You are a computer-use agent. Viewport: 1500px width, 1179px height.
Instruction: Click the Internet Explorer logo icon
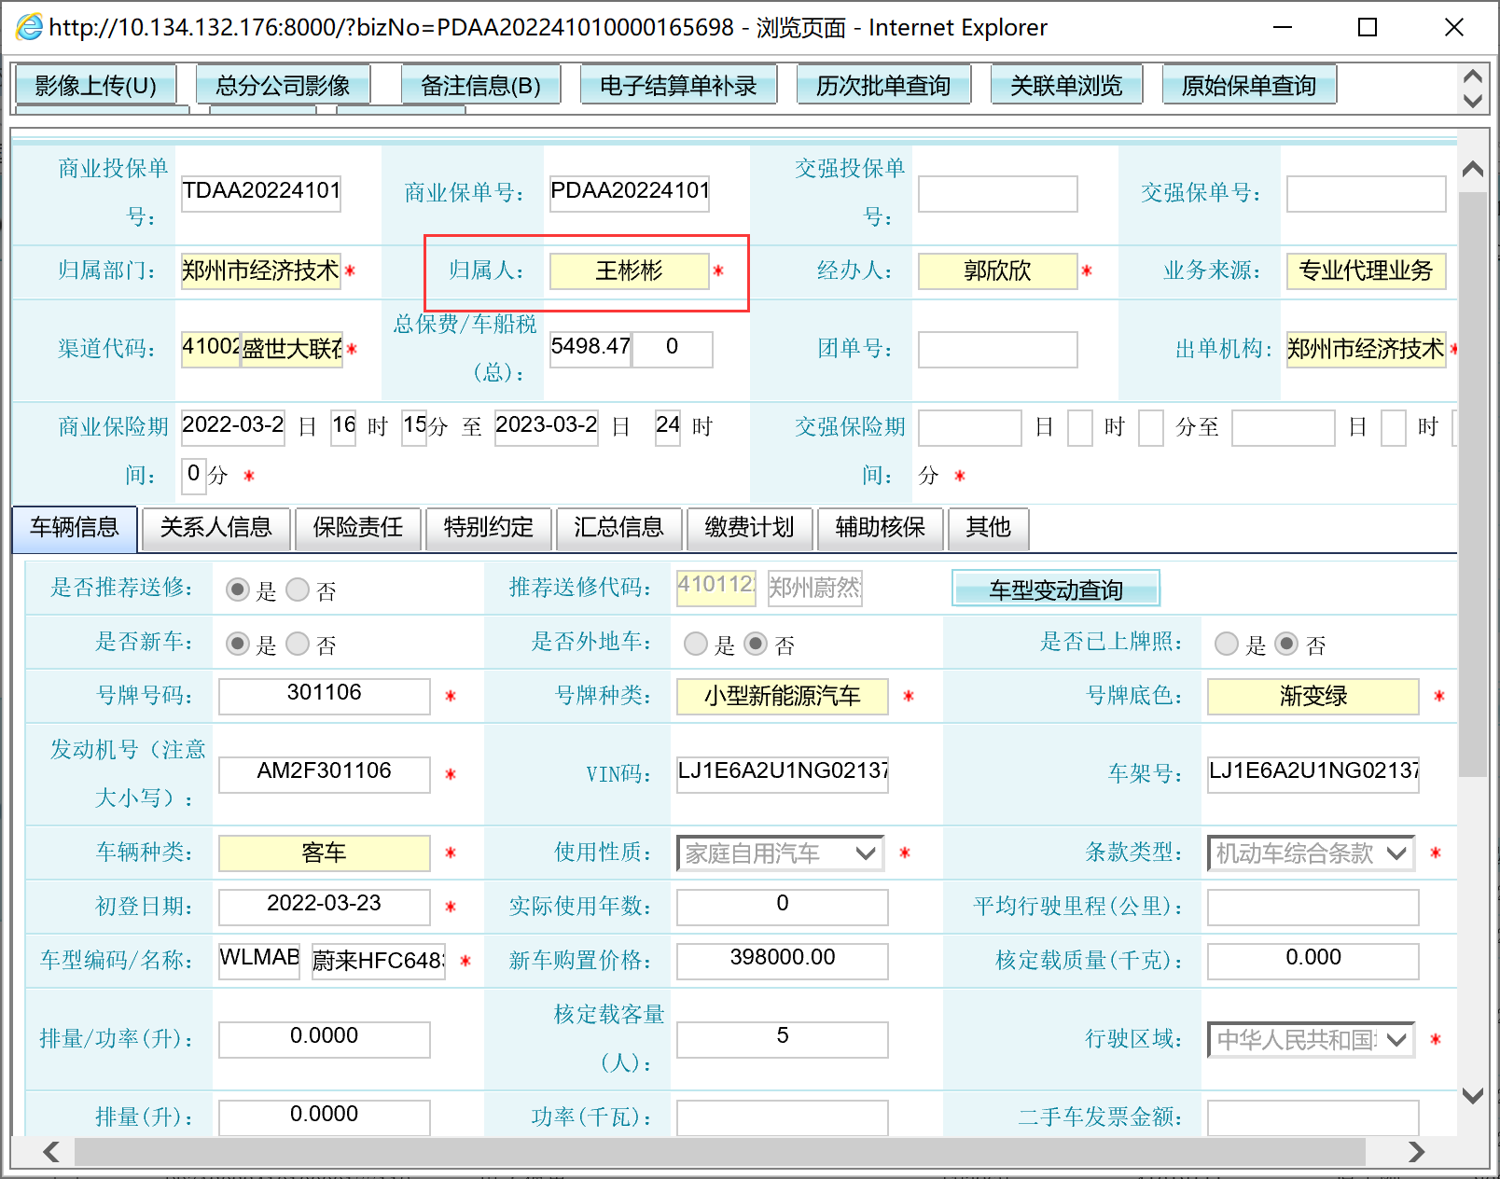tap(30, 27)
